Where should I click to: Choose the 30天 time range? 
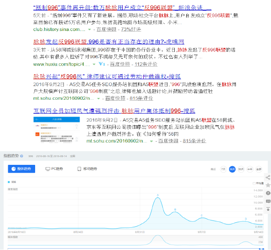point(232,169)
